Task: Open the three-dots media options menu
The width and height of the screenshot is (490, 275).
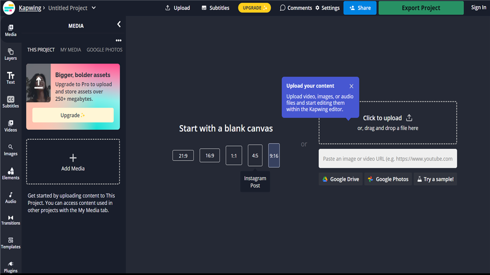Action: [118, 40]
